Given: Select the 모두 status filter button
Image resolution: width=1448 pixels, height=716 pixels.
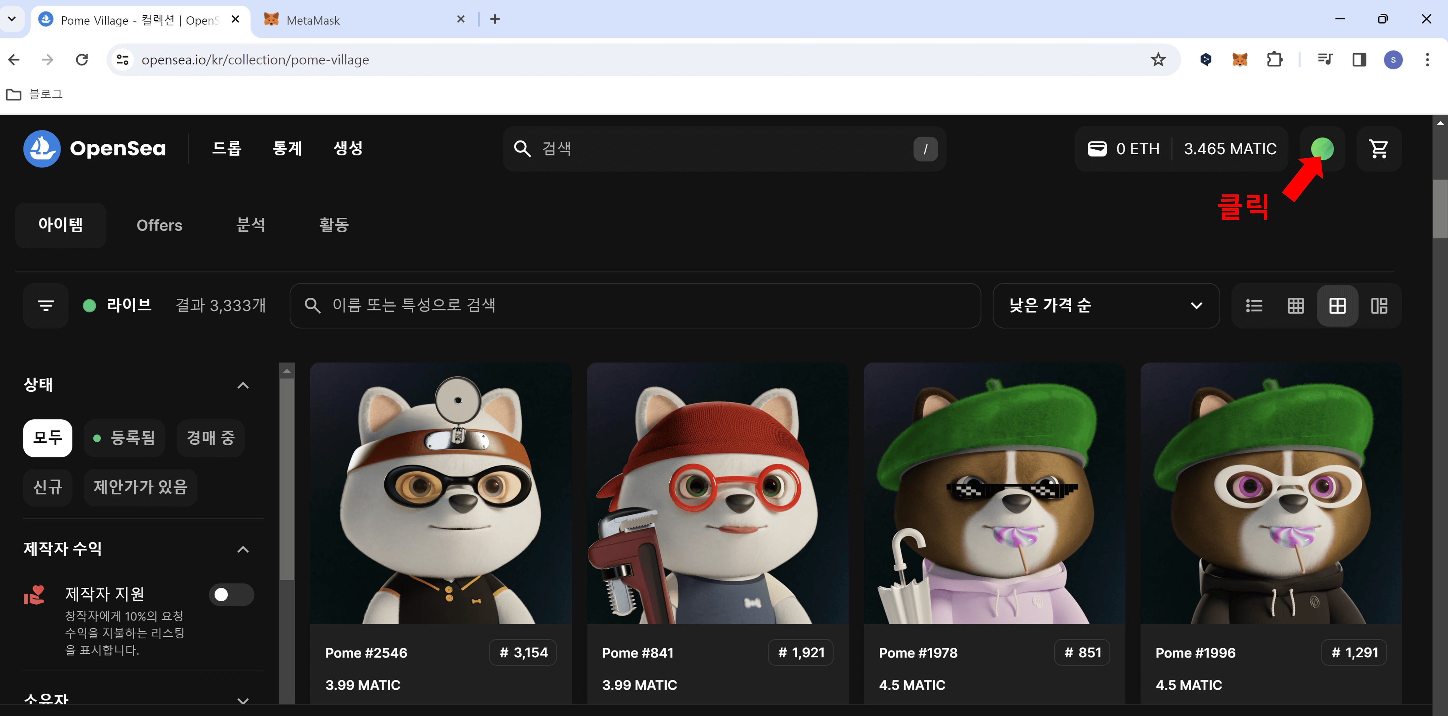Looking at the screenshot, I should (x=47, y=438).
